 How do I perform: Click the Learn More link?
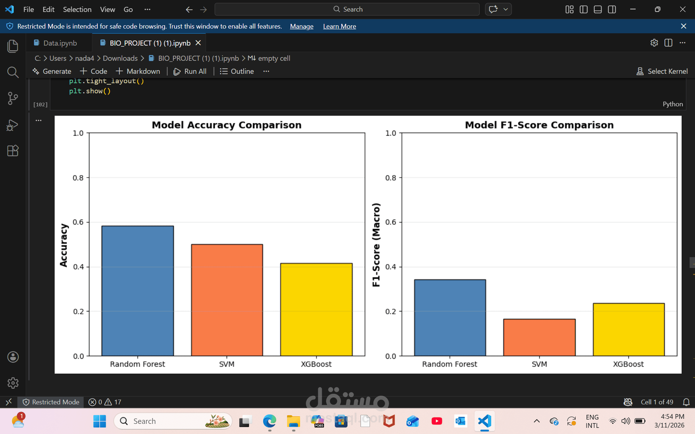point(339,26)
